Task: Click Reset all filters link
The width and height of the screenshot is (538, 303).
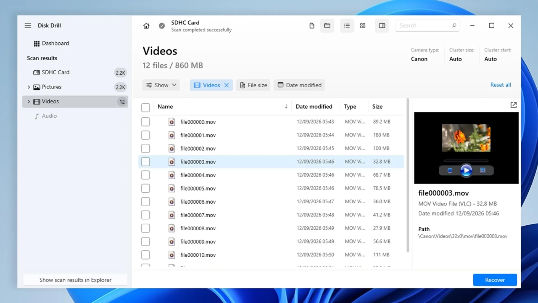Action: click(x=500, y=85)
